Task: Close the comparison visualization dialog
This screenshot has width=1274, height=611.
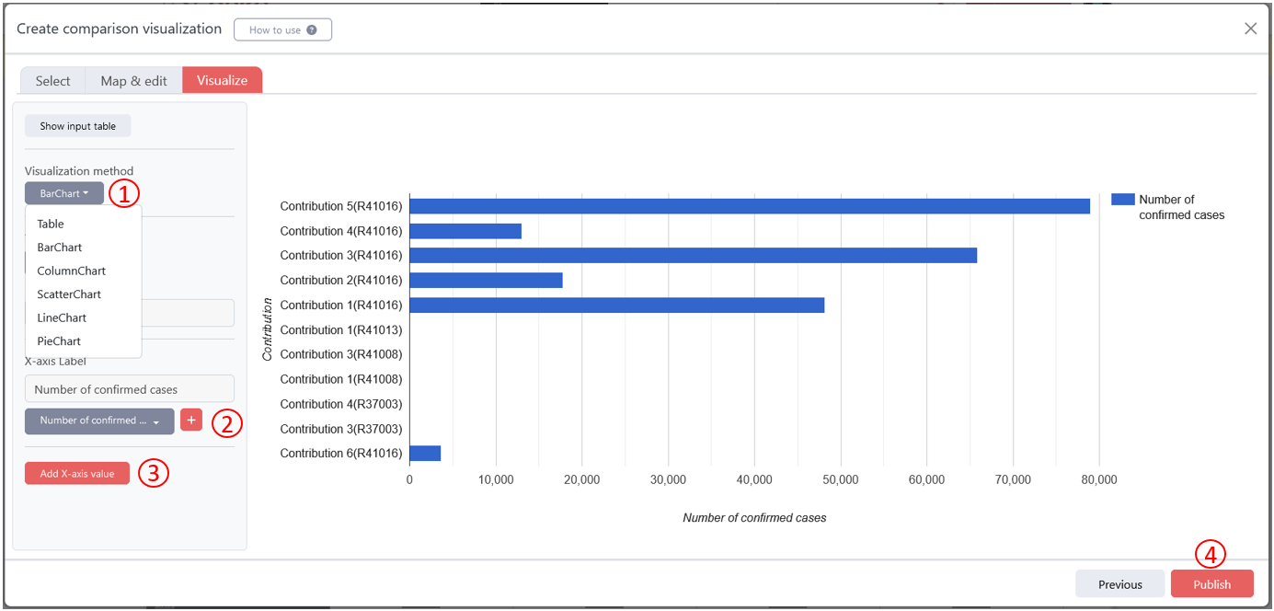Action: pyautogui.click(x=1250, y=29)
